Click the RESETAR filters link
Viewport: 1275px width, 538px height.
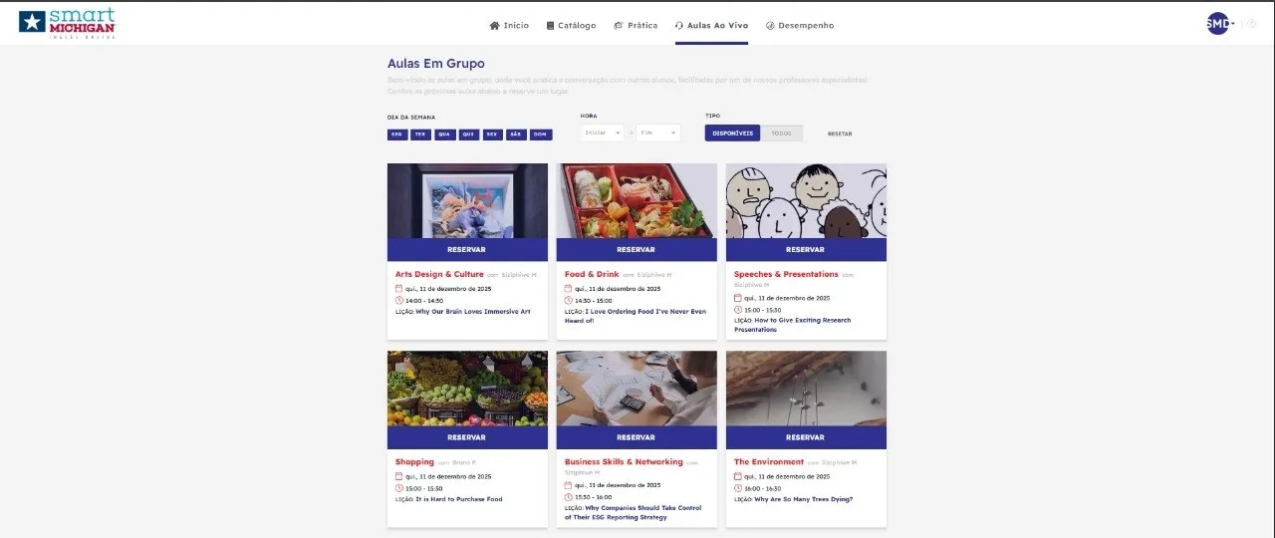[x=840, y=134]
